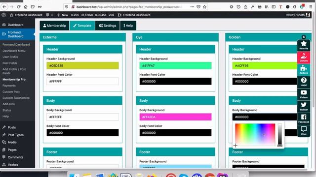Image resolution: width=316 pixels, height=177 pixels.
Task: Open the Chat icon in side panel
Action: [x=304, y=131]
